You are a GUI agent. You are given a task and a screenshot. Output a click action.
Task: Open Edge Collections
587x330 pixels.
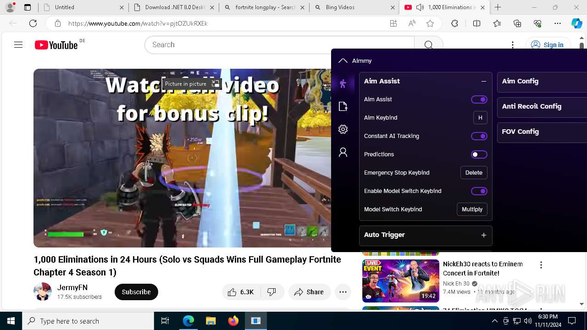(517, 23)
